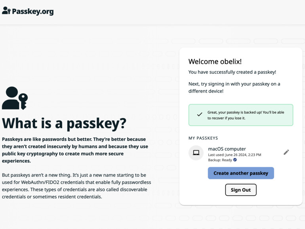305x229 pixels.
Task: Click the "Welcome obelix!" heading
Action: 215,61
